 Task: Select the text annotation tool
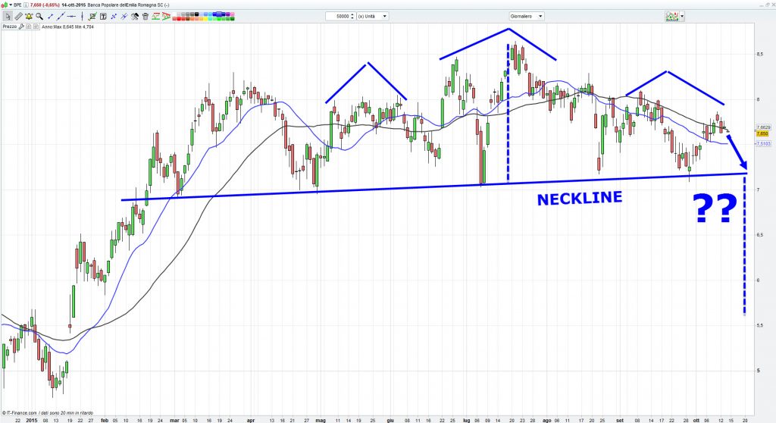103,16
